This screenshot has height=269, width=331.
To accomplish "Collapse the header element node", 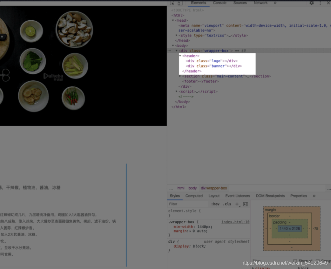I will (180, 56).
